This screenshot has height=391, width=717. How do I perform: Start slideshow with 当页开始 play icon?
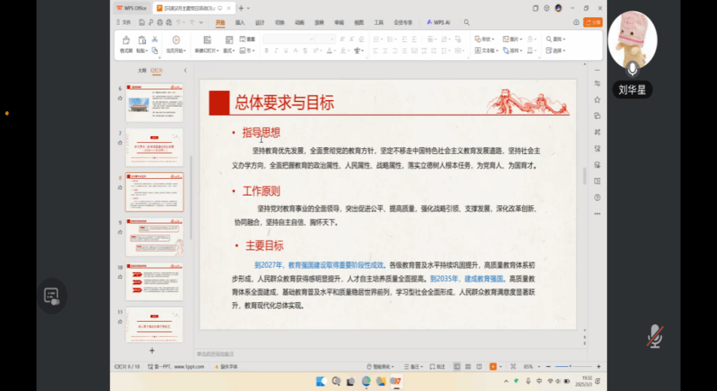pyautogui.click(x=175, y=41)
